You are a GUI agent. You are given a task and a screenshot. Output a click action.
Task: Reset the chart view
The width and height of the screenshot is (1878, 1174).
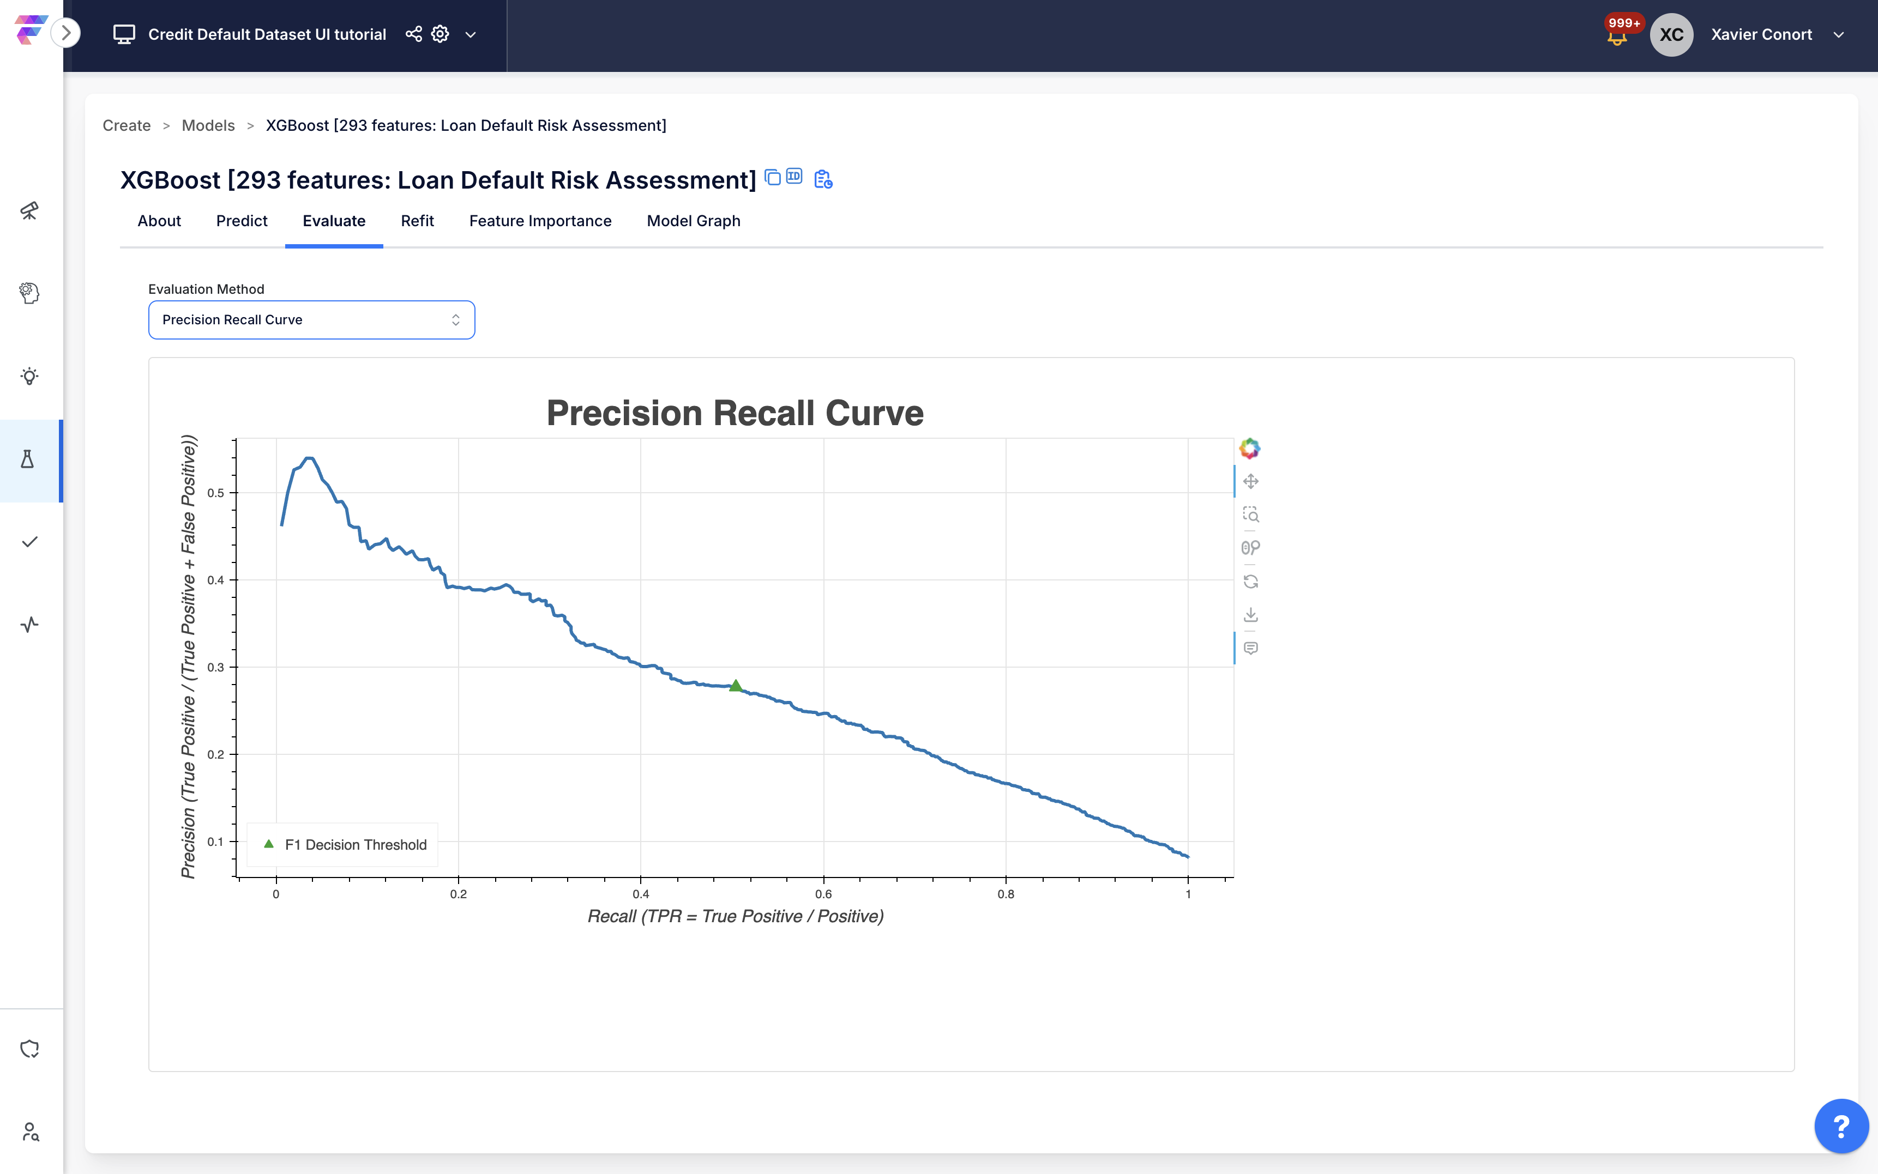[x=1250, y=582]
